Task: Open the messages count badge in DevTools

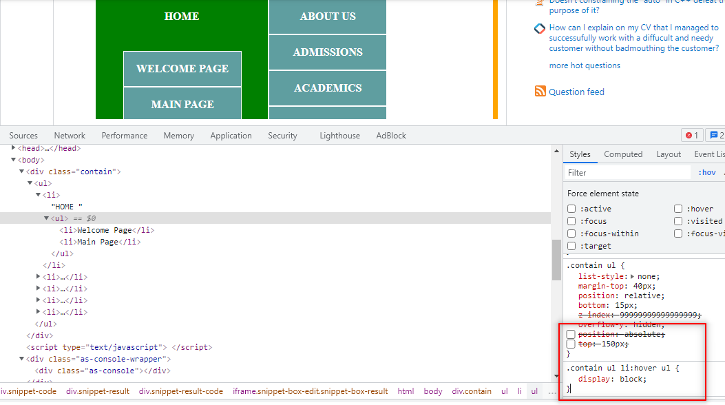Action: coord(717,136)
